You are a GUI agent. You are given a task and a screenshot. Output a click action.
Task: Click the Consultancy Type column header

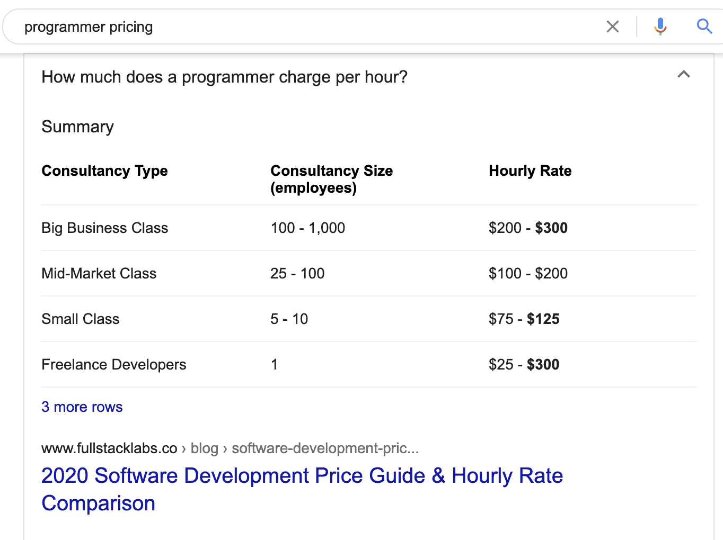pos(104,170)
